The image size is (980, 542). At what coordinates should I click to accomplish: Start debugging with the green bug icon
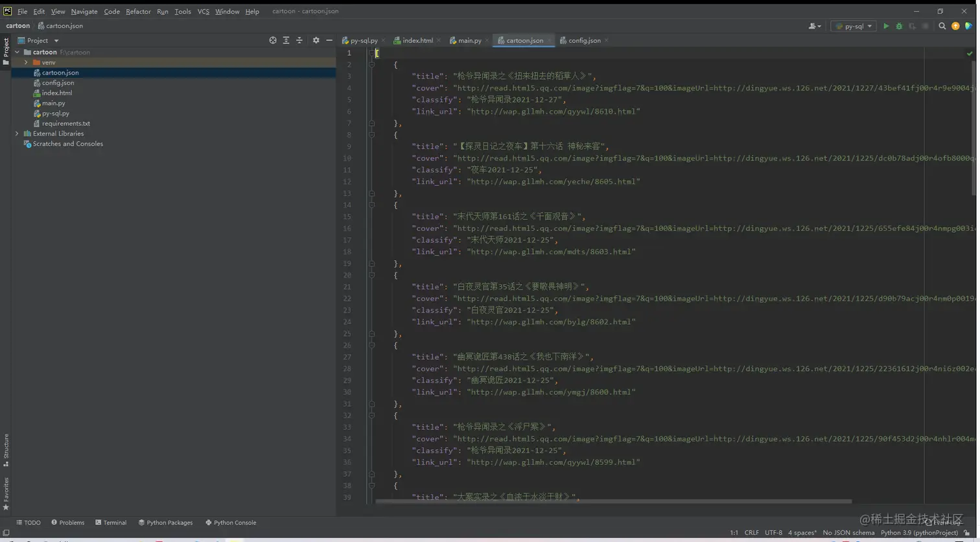[898, 27]
